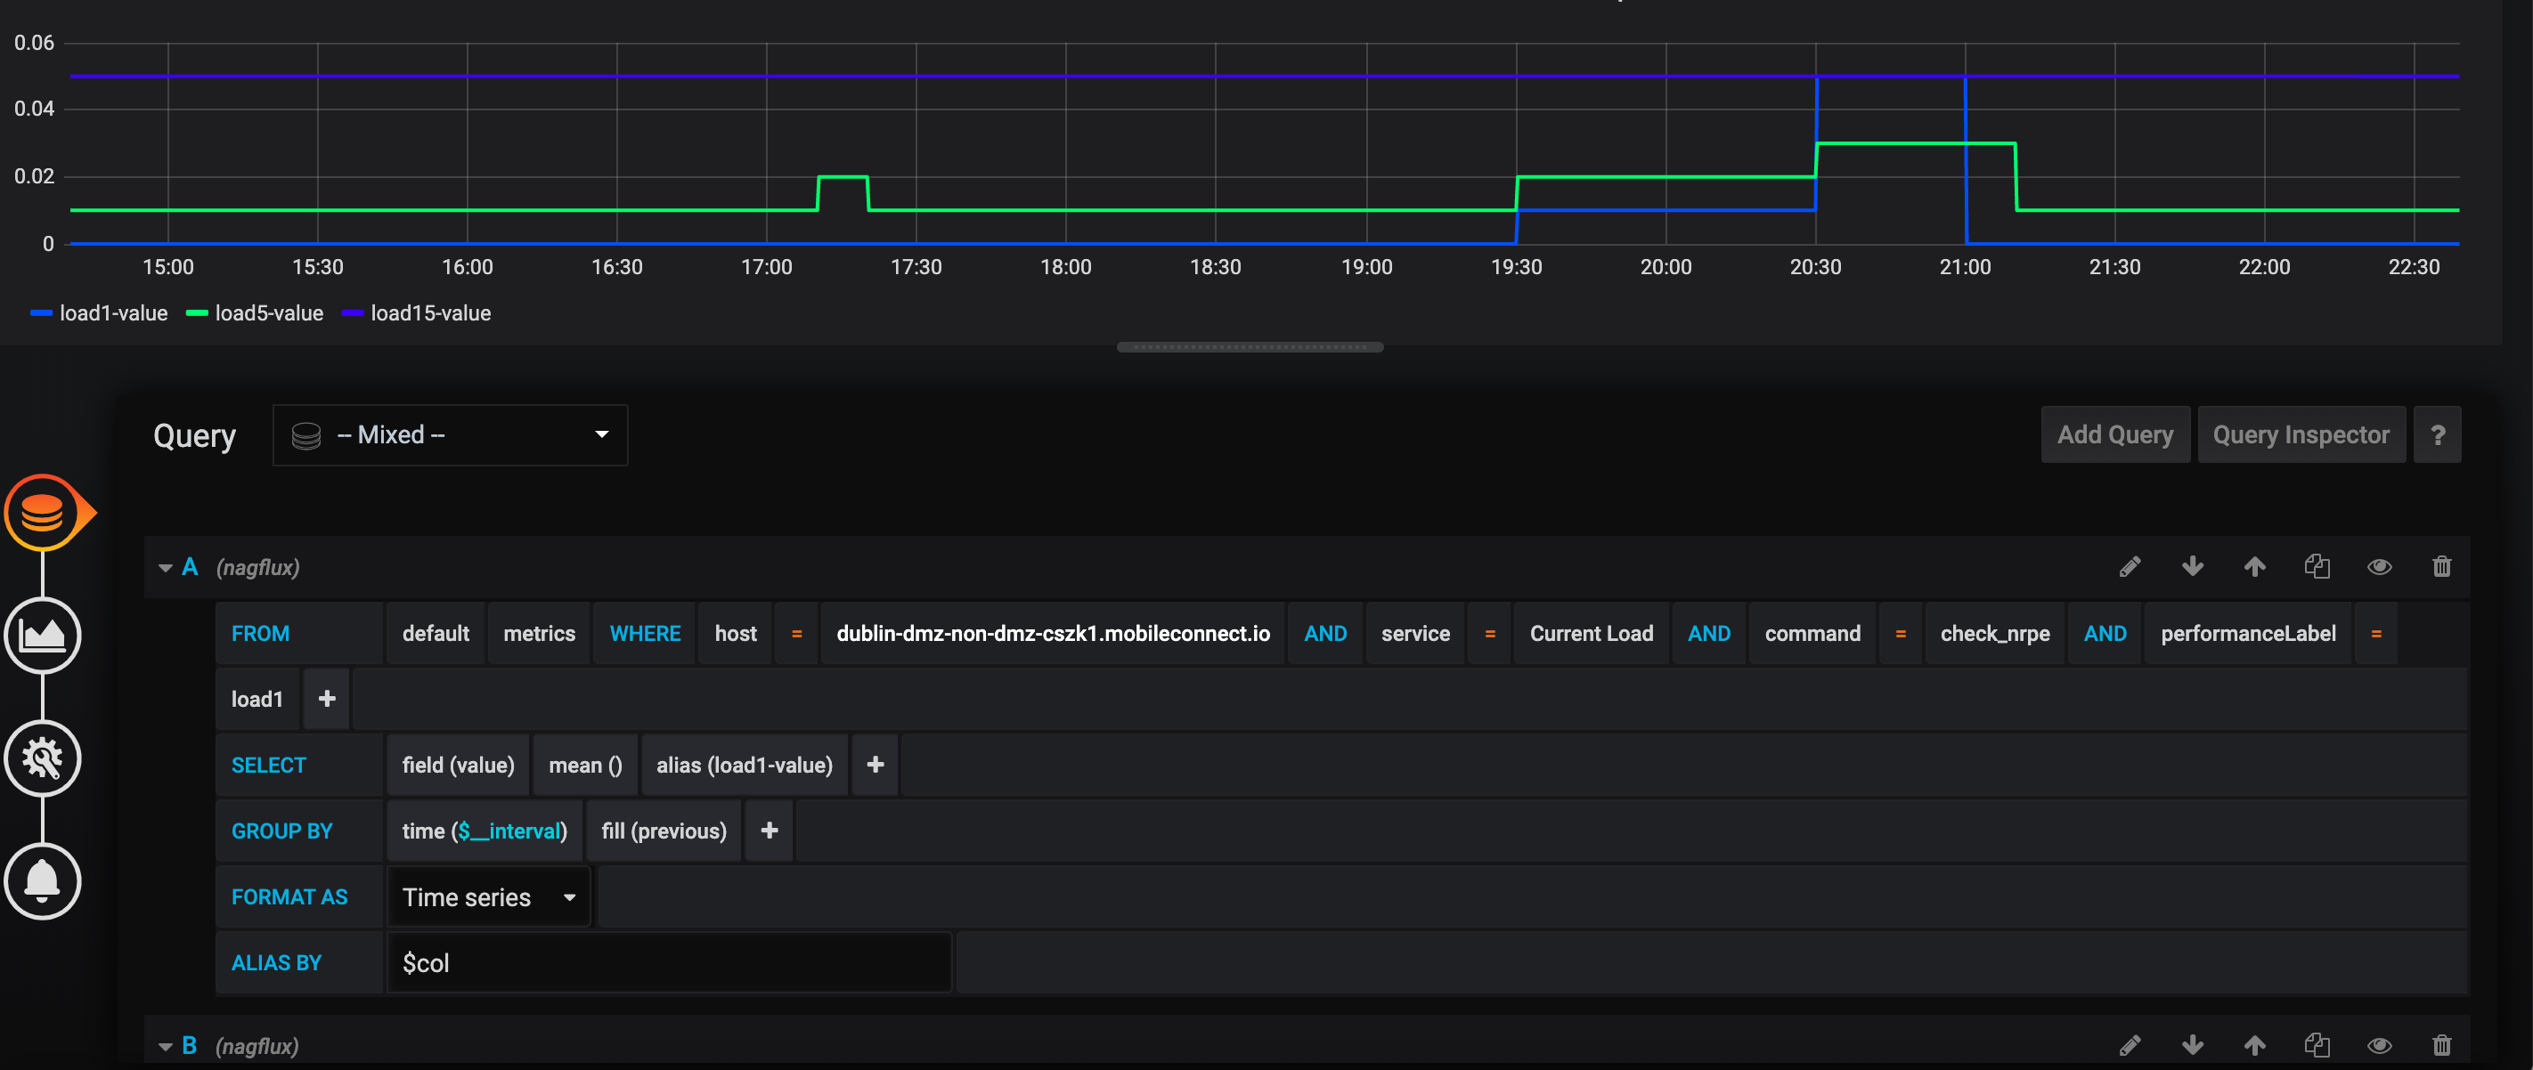Open the Time series format dropdown
2533x1070 pixels.
[x=489, y=897]
